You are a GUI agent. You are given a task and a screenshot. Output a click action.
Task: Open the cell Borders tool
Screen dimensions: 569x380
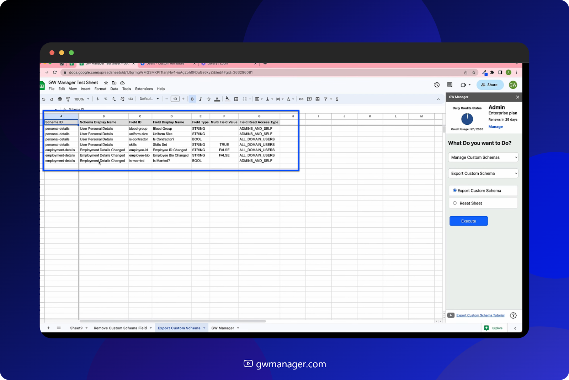point(236,99)
